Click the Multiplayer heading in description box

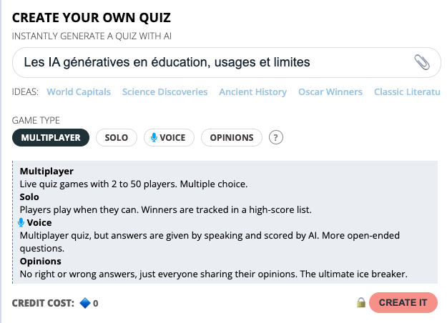pyautogui.click(x=46, y=172)
